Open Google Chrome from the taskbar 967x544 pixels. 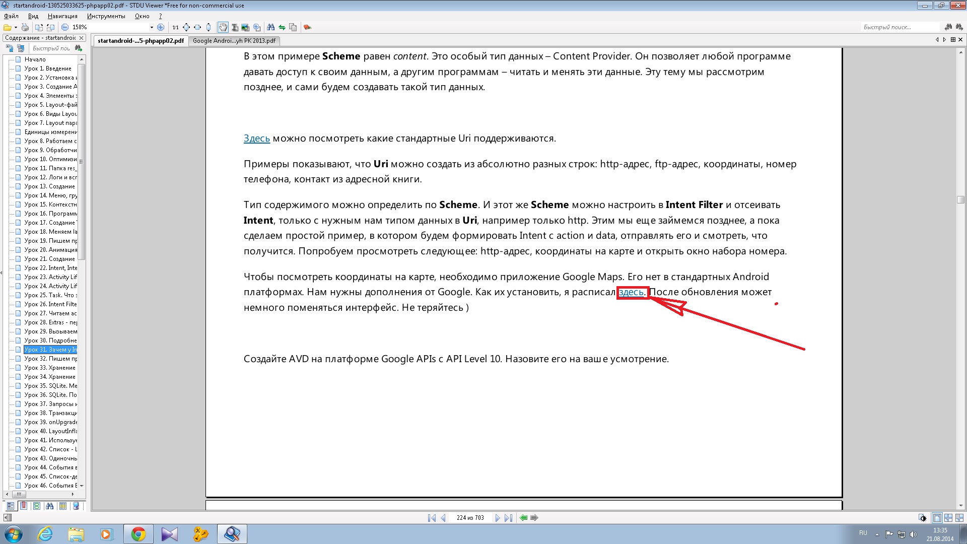(138, 534)
